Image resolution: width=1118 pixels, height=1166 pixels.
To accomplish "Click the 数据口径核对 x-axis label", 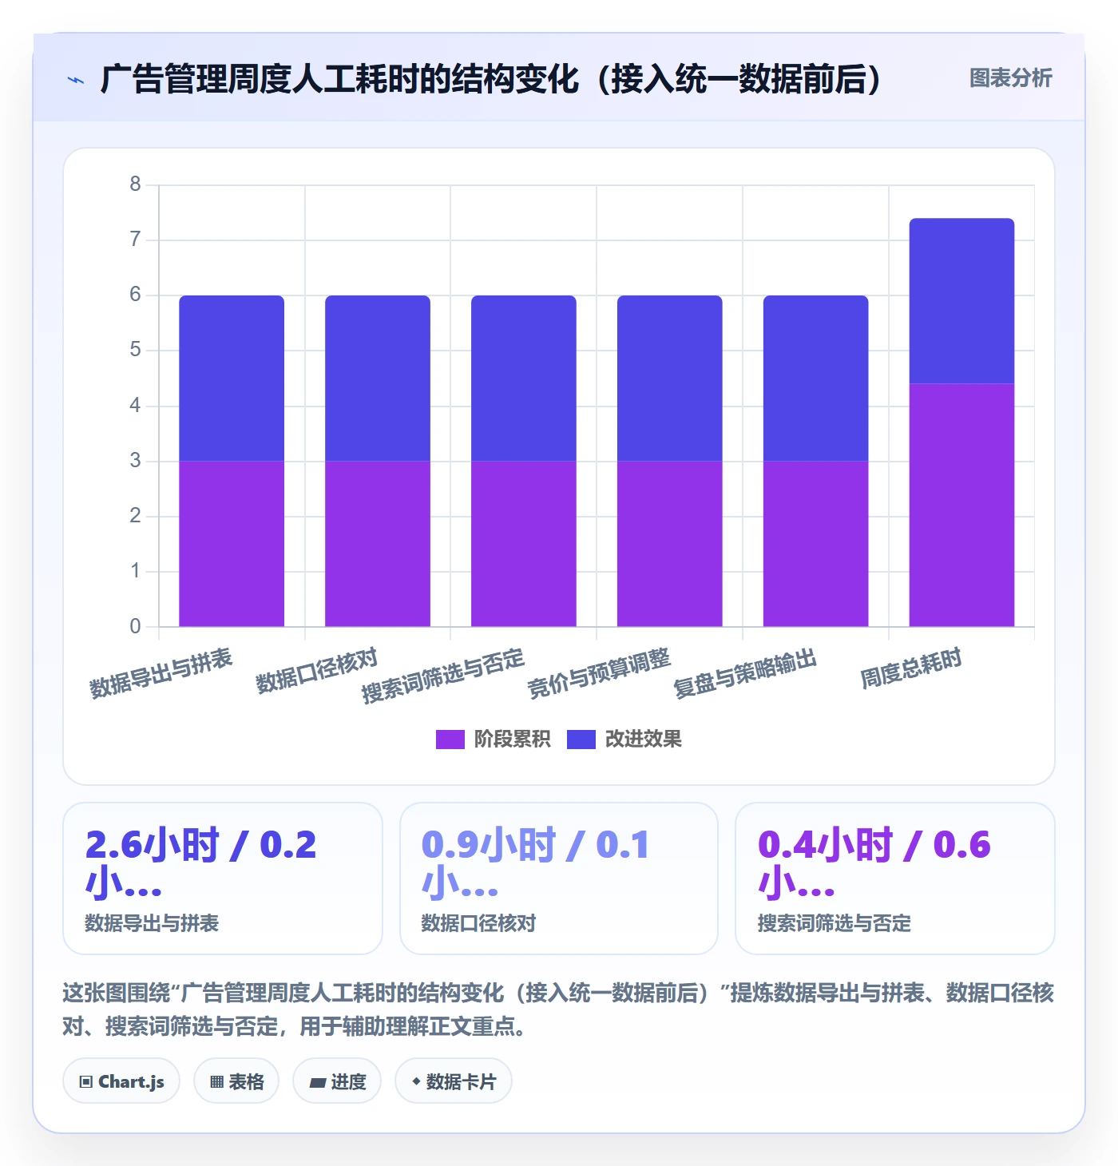I will point(316,671).
